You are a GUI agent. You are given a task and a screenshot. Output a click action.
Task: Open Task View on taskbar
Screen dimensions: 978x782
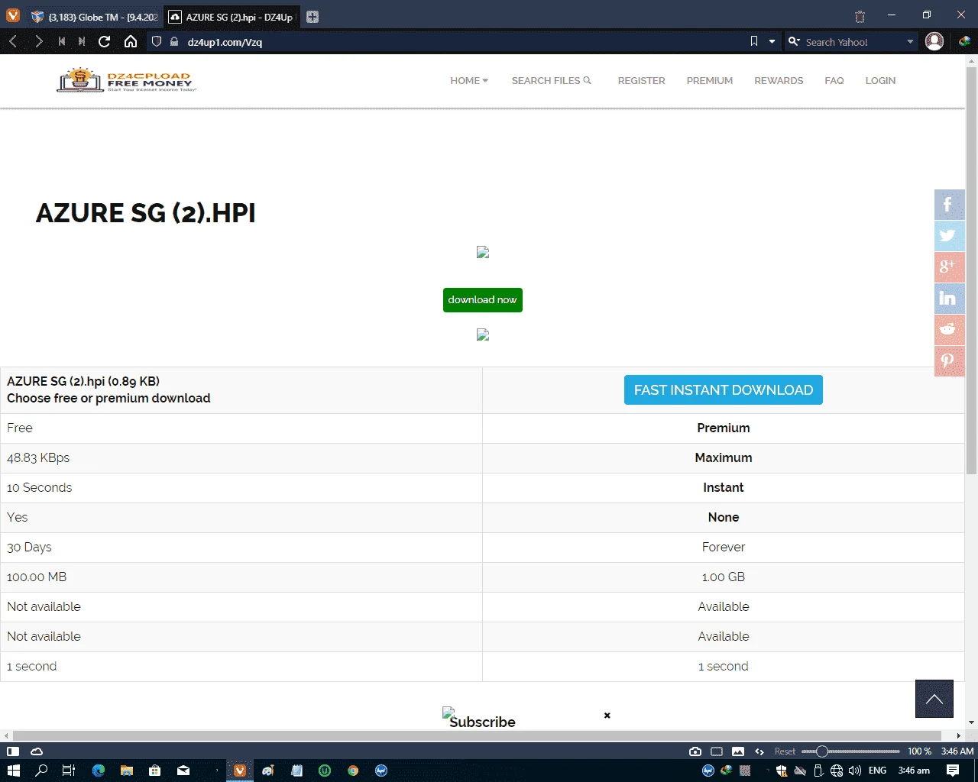(68, 771)
